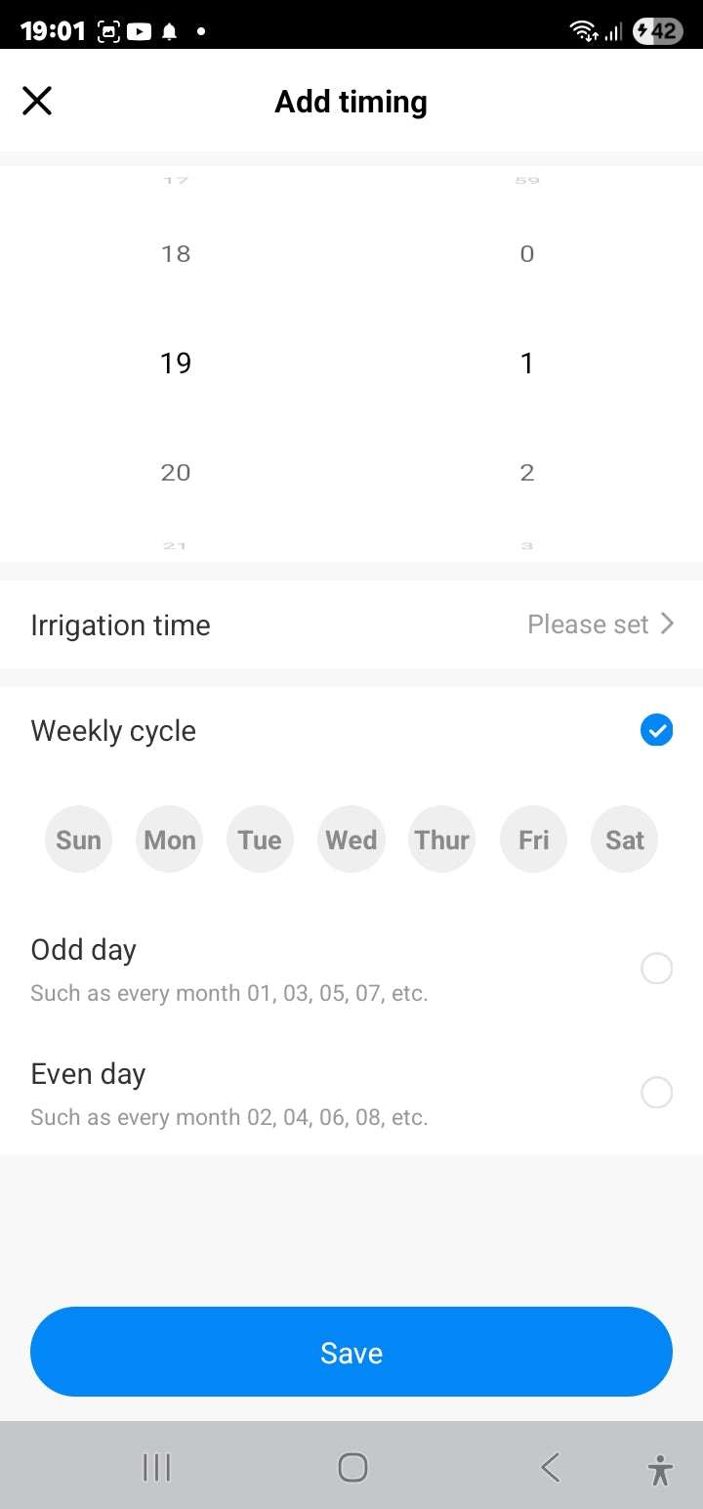Select Thur day chip
This screenshot has height=1509, width=703.
click(x=442, y=840)
